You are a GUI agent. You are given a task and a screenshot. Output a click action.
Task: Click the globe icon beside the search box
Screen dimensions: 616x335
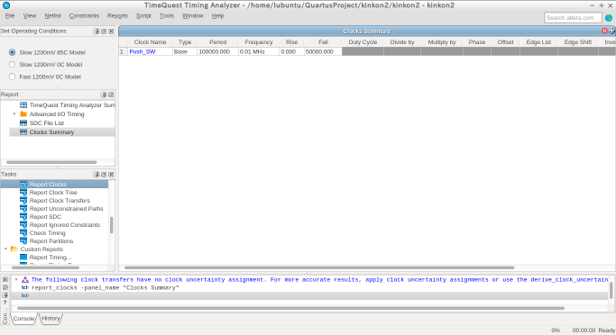coord(609,18)
